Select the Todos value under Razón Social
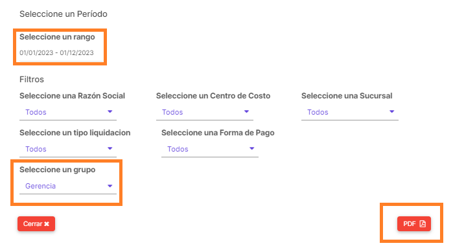453x250 pixels. tap(36, 112)
